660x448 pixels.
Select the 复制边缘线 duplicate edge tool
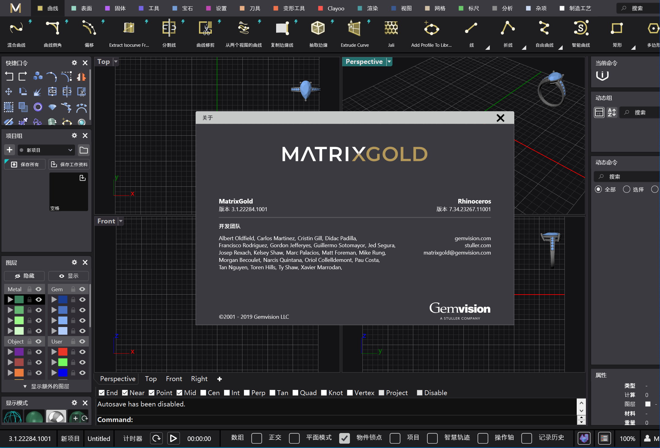(282, 33)
